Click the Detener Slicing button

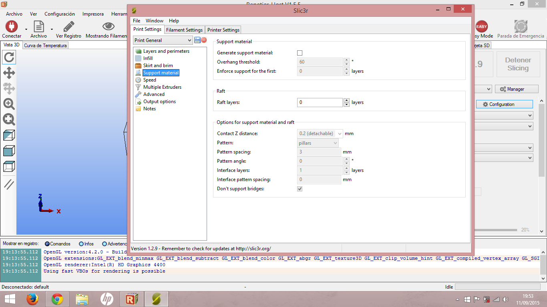coord(518,64)
